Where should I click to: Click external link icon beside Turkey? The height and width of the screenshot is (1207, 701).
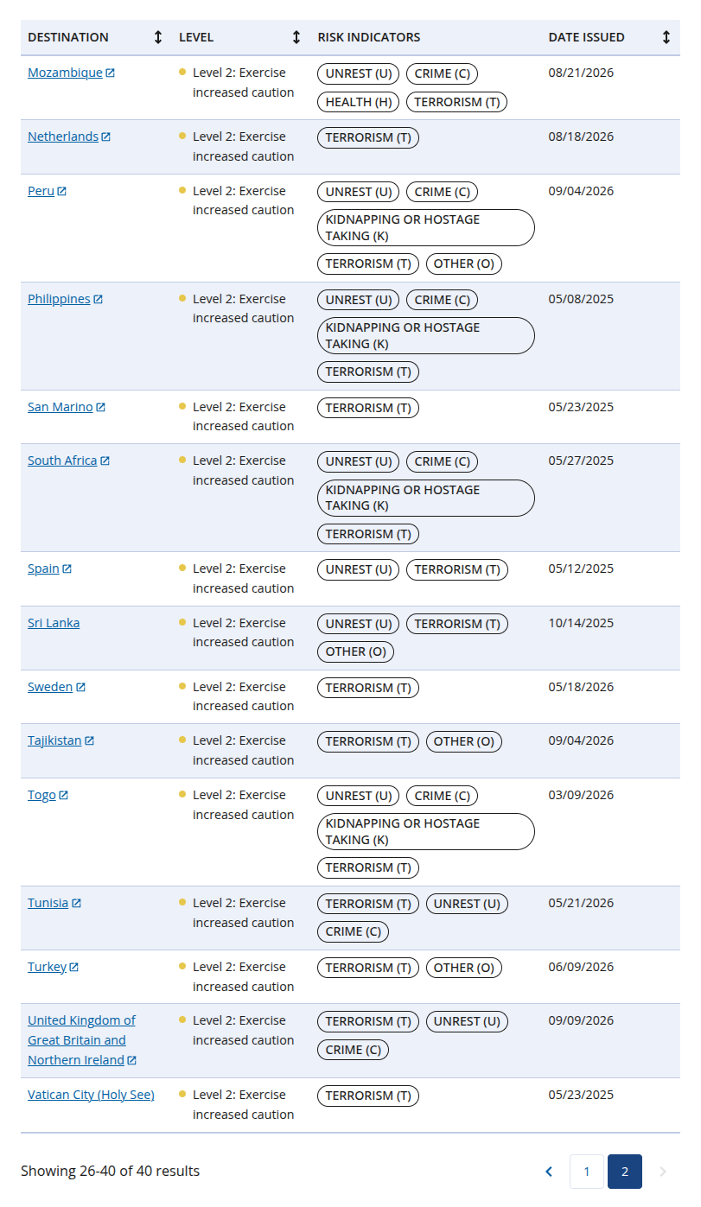pos(74,968)
